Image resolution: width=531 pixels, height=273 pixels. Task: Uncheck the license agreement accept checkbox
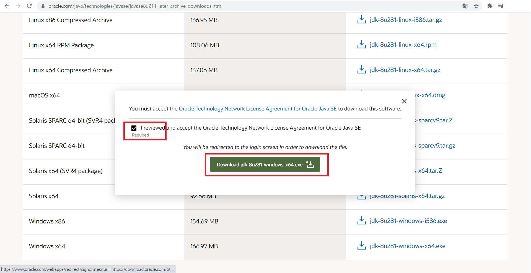click(134, 128)
